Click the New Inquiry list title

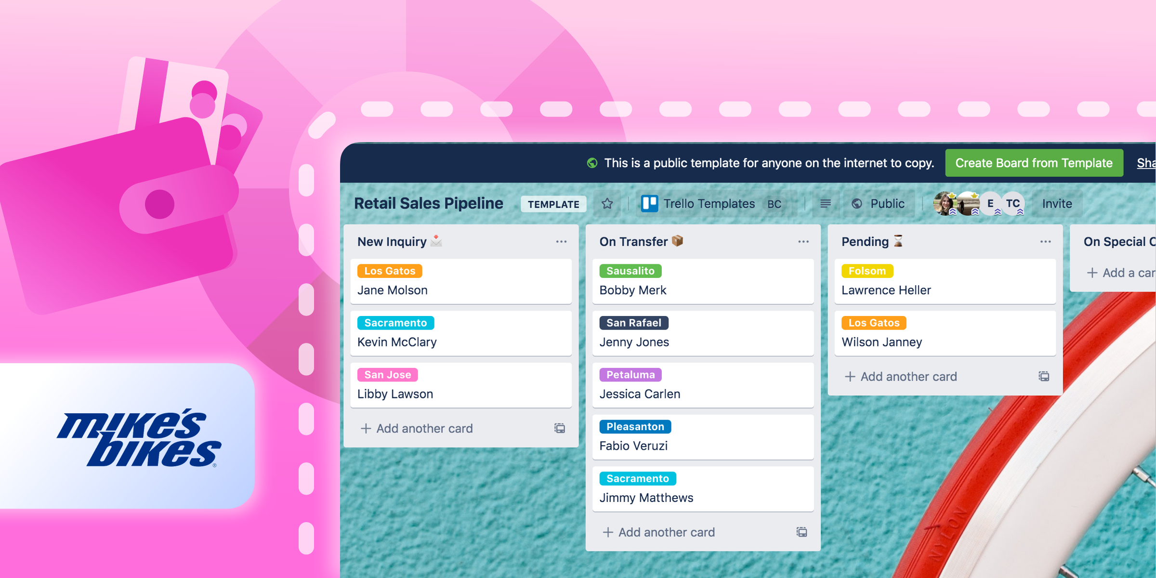(x=399, y=242)
